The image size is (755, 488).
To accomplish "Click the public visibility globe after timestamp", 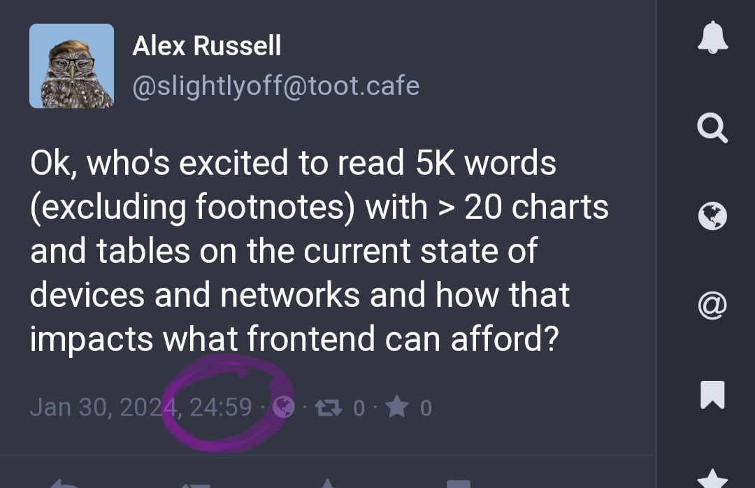I will (283, 407).
